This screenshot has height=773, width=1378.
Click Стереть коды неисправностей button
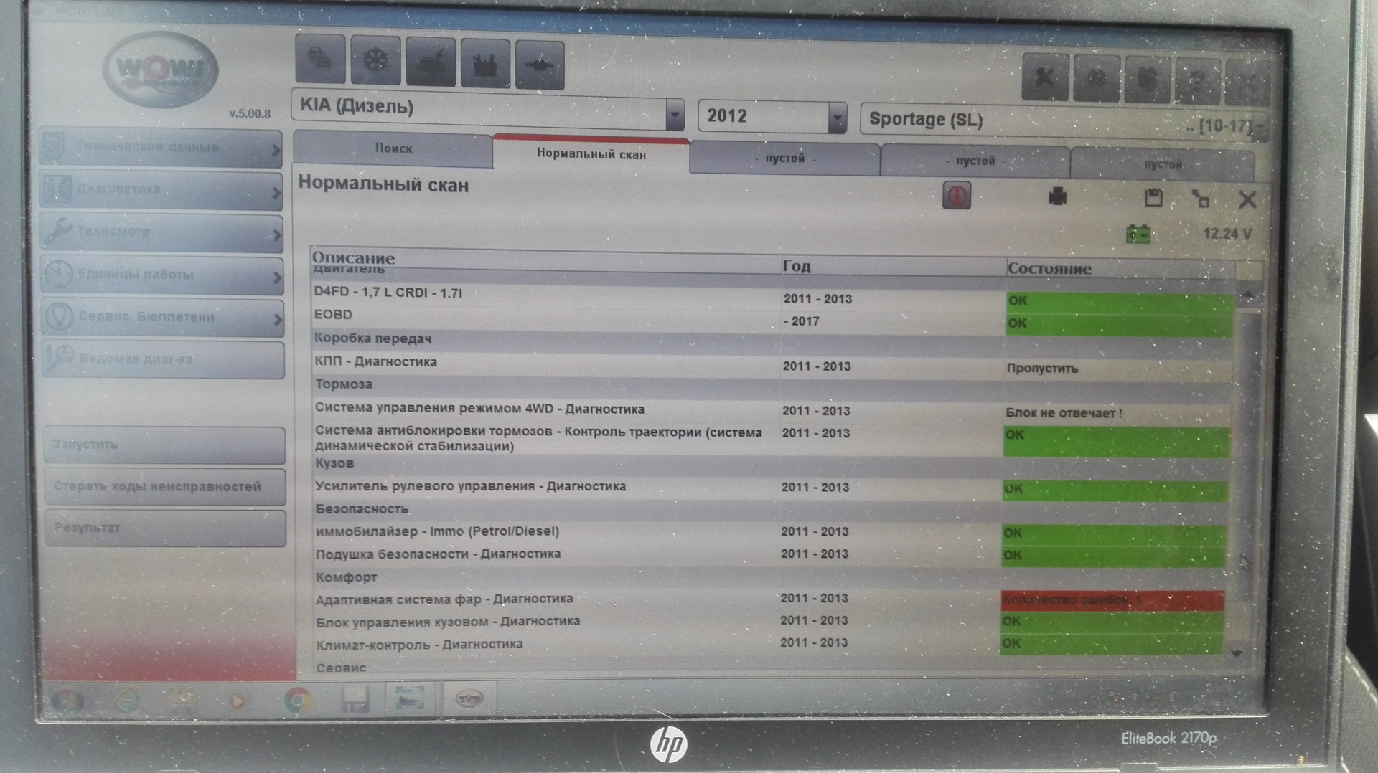(x=165, y=487)
